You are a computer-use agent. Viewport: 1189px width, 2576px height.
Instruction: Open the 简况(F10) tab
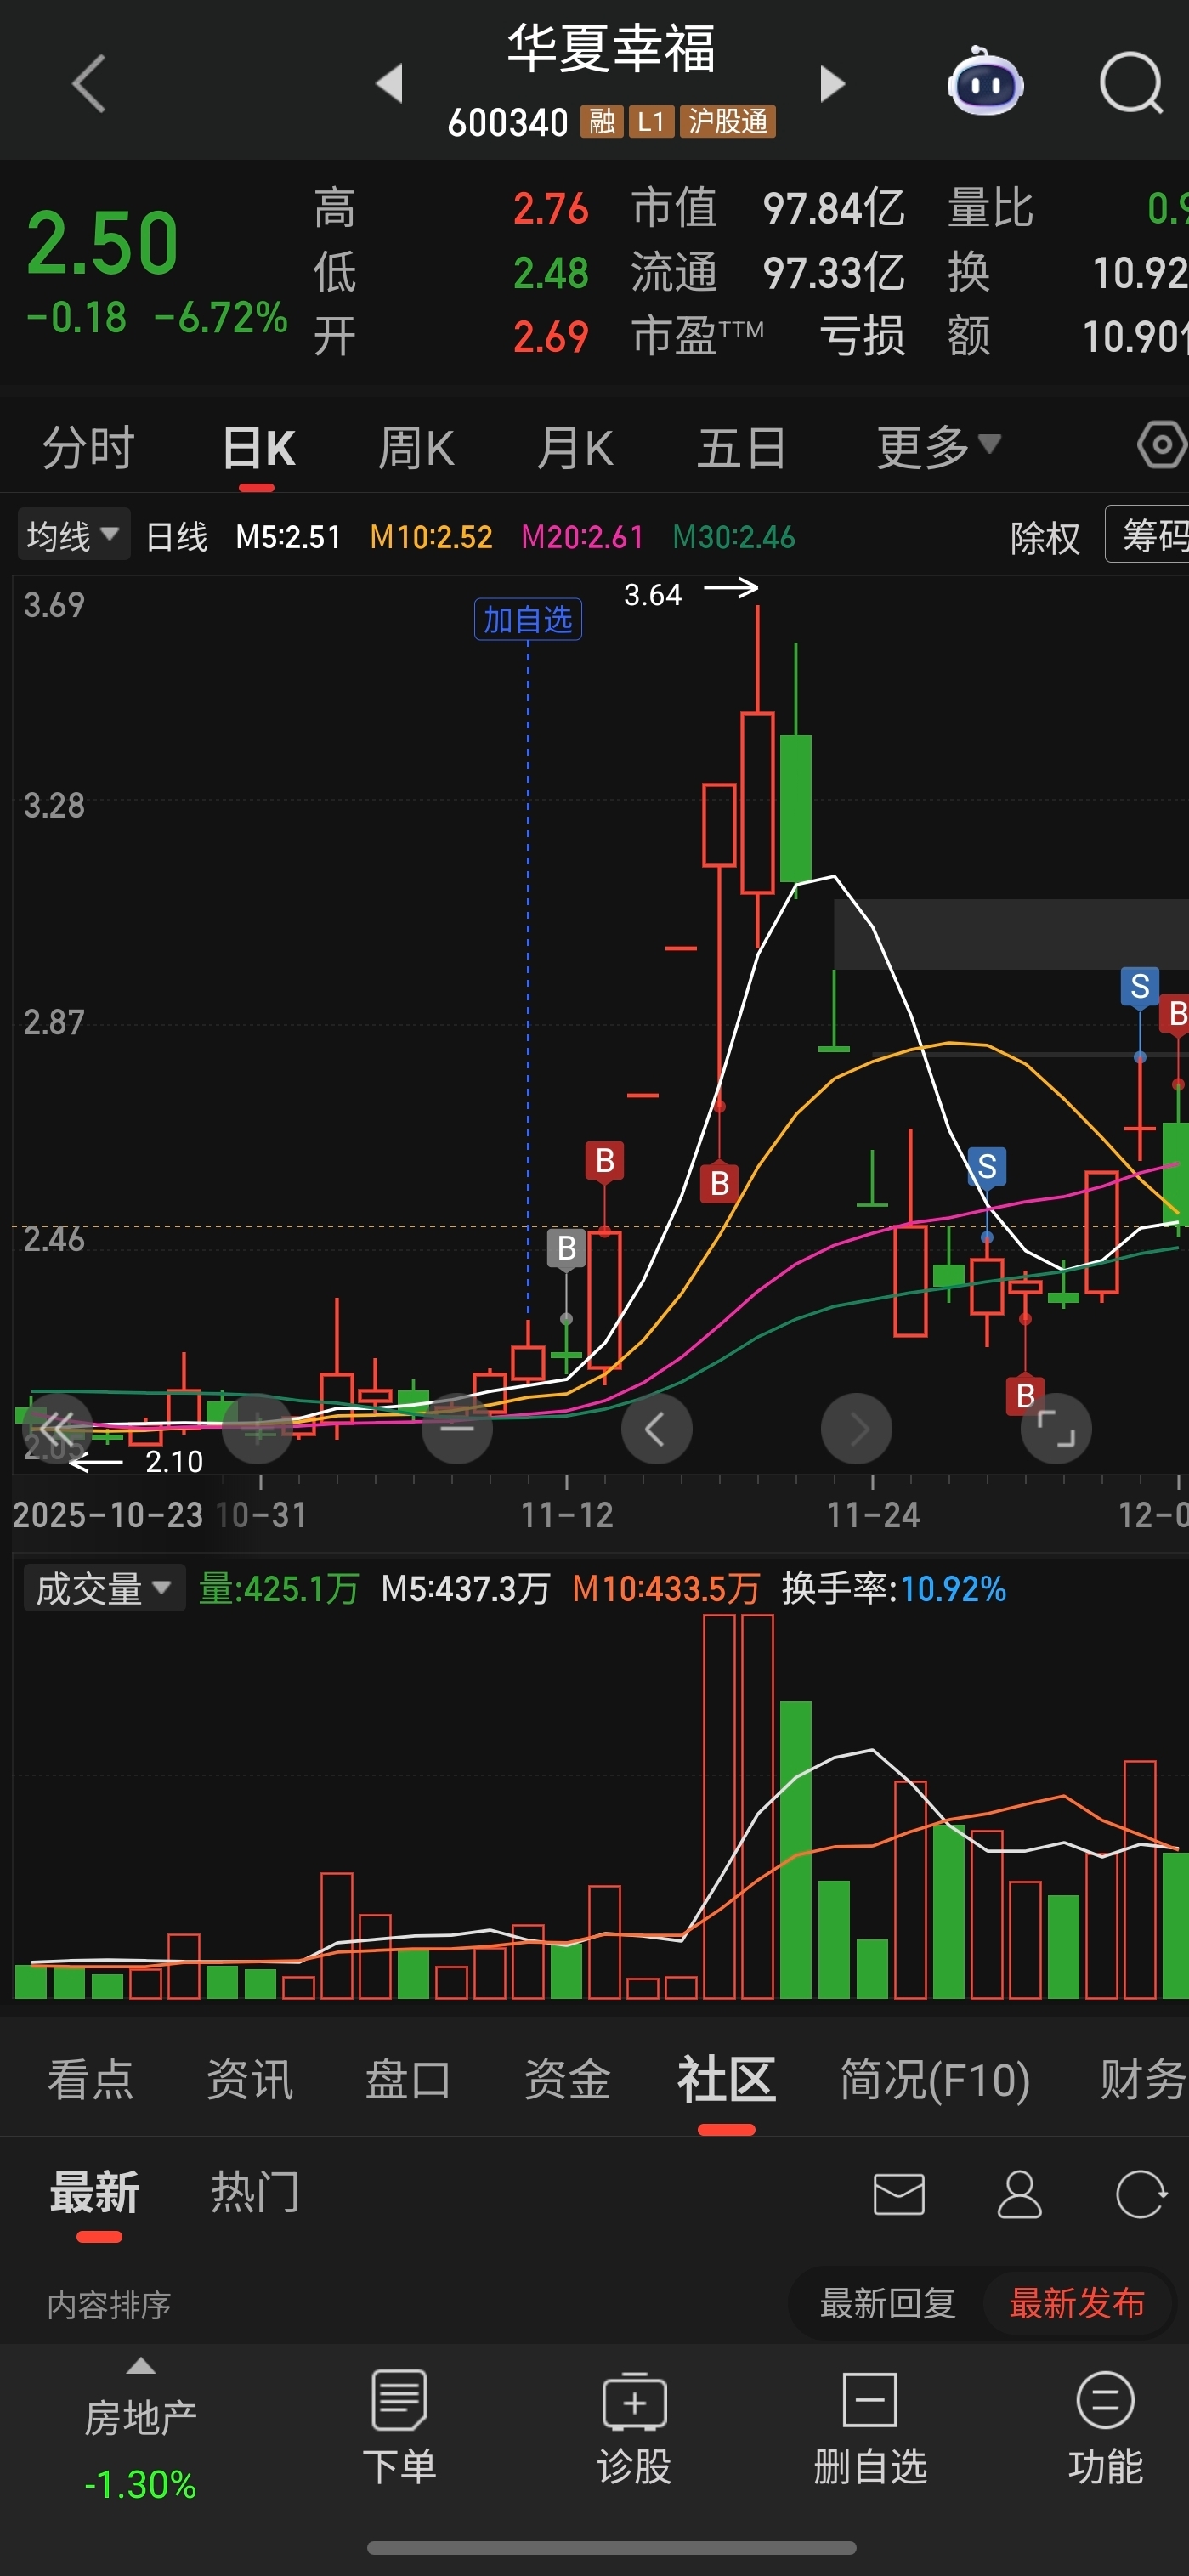point(935,2079)
